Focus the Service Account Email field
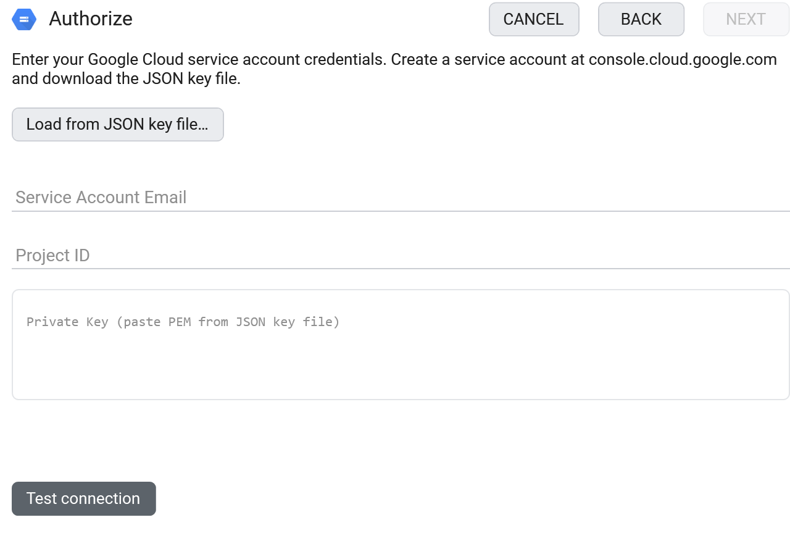This screenshot has height=541, width=790. click(401, 198)
